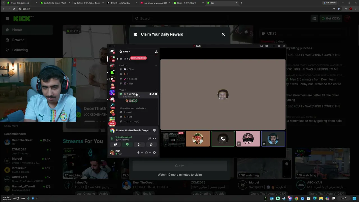Open Kick Following page

coord(27,50)
